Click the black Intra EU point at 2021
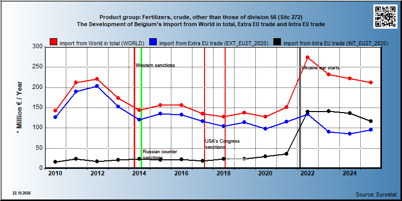The image size is (402, 201). tap(286, 154)
